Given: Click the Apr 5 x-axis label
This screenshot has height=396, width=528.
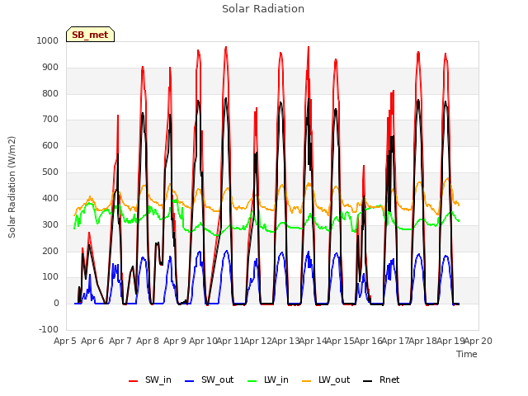Looking at the screenshot, I should coord(65,341).
